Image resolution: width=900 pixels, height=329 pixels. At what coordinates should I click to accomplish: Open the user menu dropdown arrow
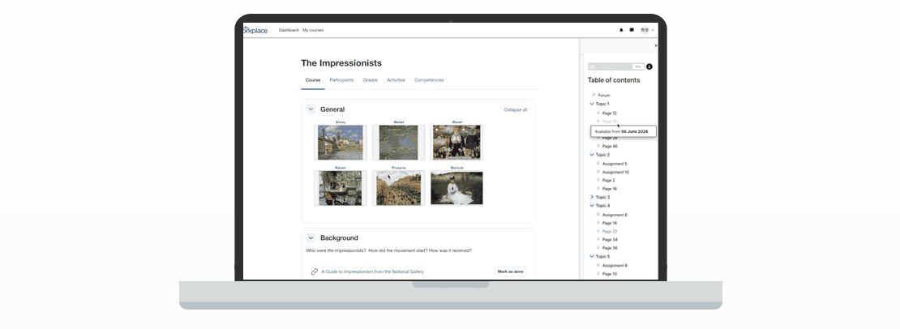pos(653,30)
